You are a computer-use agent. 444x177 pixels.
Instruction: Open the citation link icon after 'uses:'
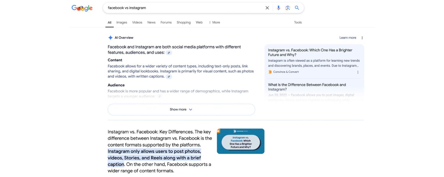[169, 53]
